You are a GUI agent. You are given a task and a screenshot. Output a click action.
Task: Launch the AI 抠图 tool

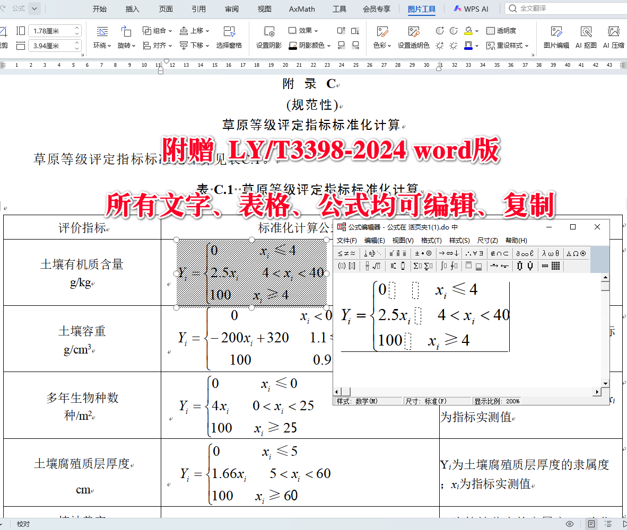586,38
